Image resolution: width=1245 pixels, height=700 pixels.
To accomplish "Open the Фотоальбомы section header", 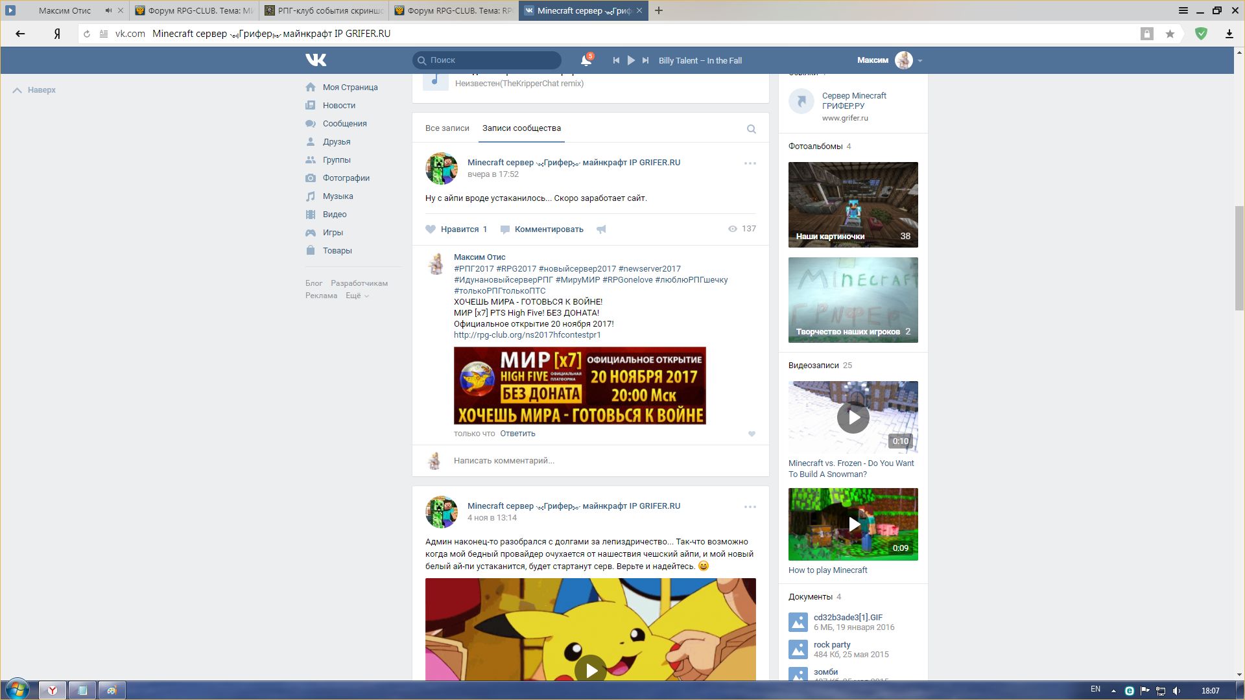I will tap(815, 146).
